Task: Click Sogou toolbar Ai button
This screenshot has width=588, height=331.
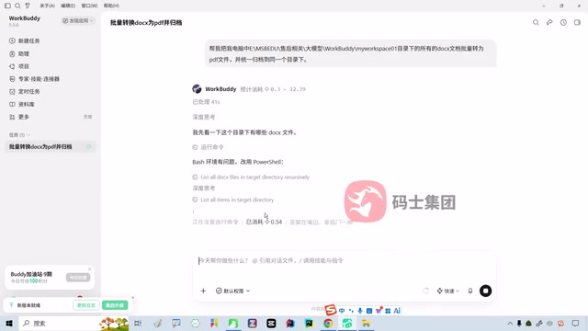Action: pos(397,311)
